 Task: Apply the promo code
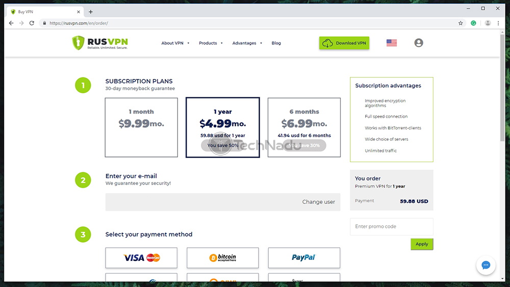(422, 244)
